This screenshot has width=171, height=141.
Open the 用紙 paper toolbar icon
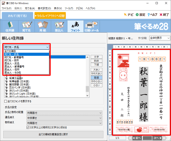(43, 26)
